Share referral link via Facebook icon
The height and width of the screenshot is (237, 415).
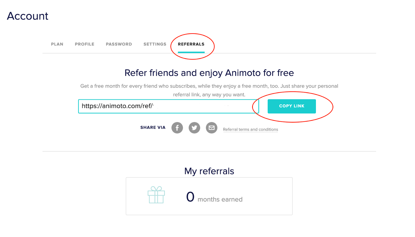point(177,128)
